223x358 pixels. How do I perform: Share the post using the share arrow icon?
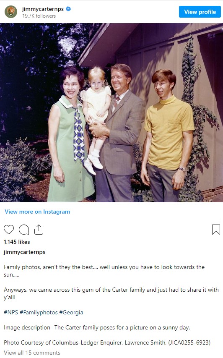[x=39, y=230]
